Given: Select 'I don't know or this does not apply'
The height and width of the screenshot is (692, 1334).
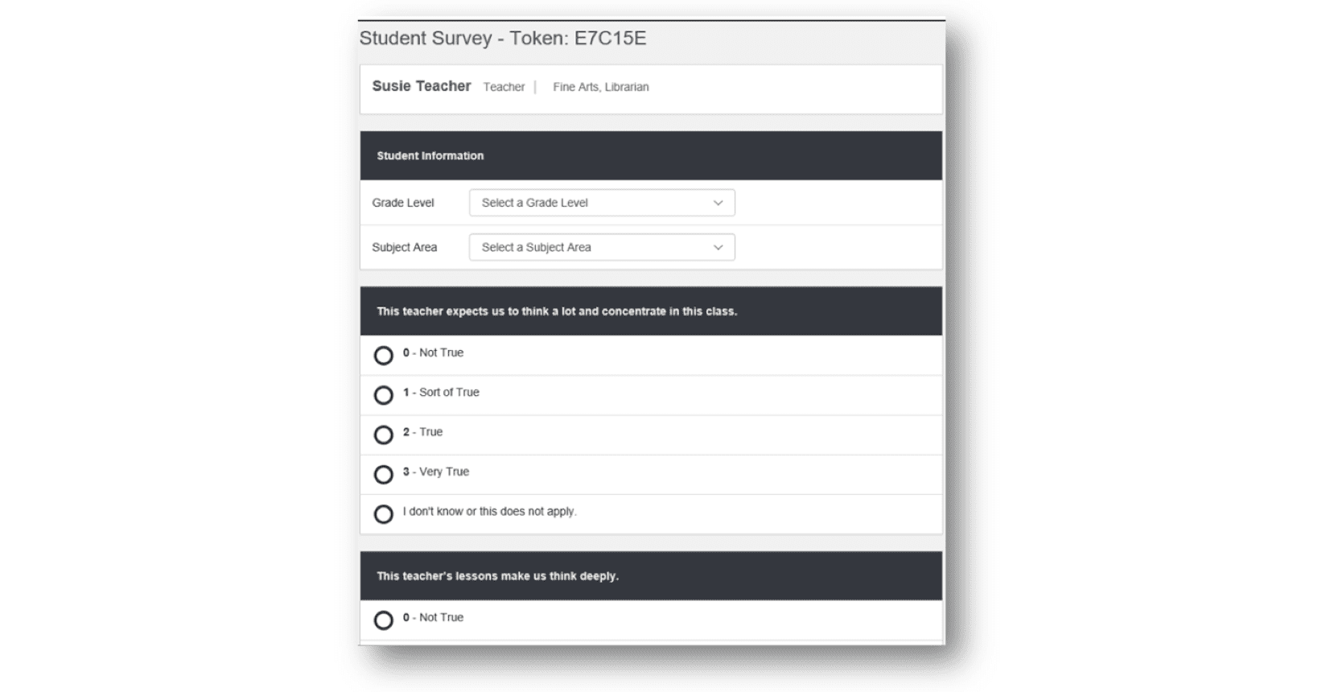Looking at the screenshot, I should pos(384,514).
